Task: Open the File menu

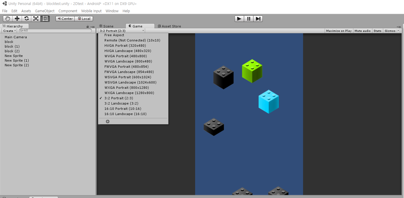Action: pyautogui.click(x=5, y=11)
